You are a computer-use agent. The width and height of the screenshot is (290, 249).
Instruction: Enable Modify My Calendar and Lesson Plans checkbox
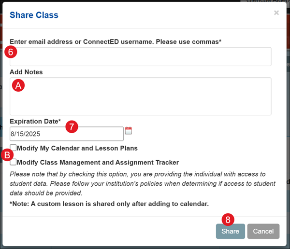[14, 148]
